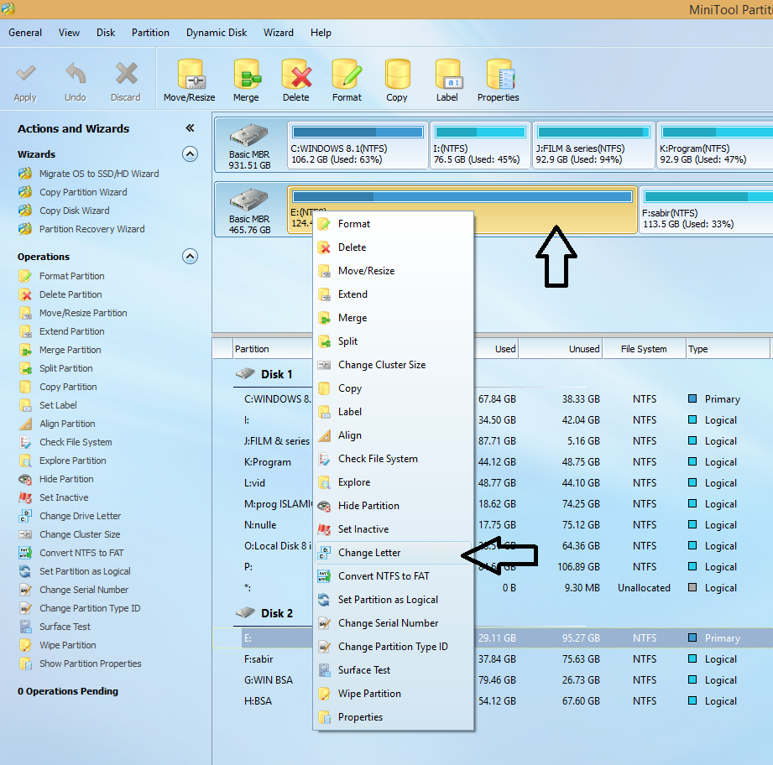This screenshot has width=773, height=765.
Task: Choose Check File System in context menu
Action: pyautogui.click(x=394, y=459)
